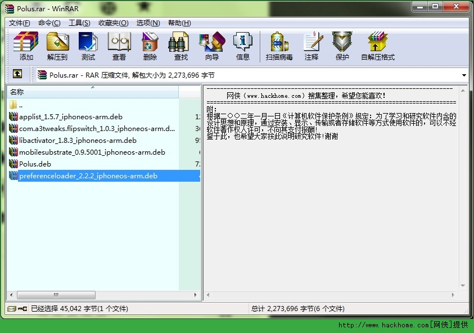The width and height of the screenshot is (474, 333).
Task: Click the archive path address field
Action: [252, 75]
